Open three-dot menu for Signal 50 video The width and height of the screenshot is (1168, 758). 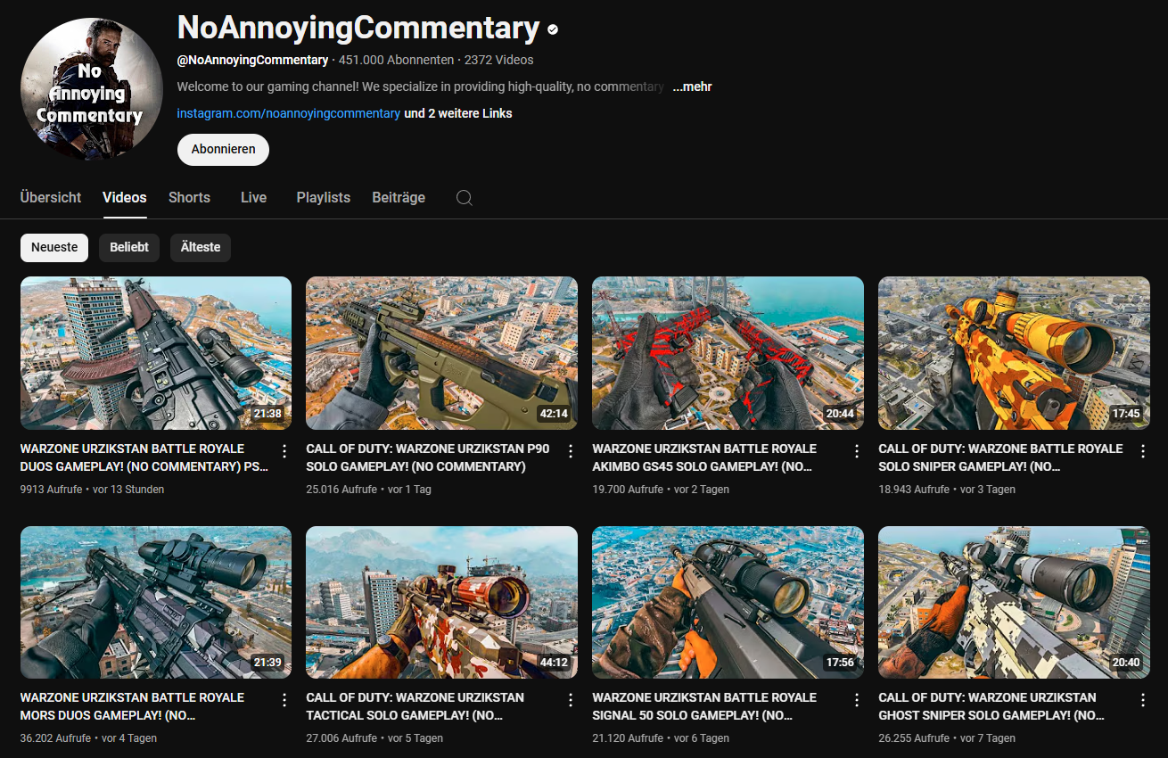click(x=857, y=700)
